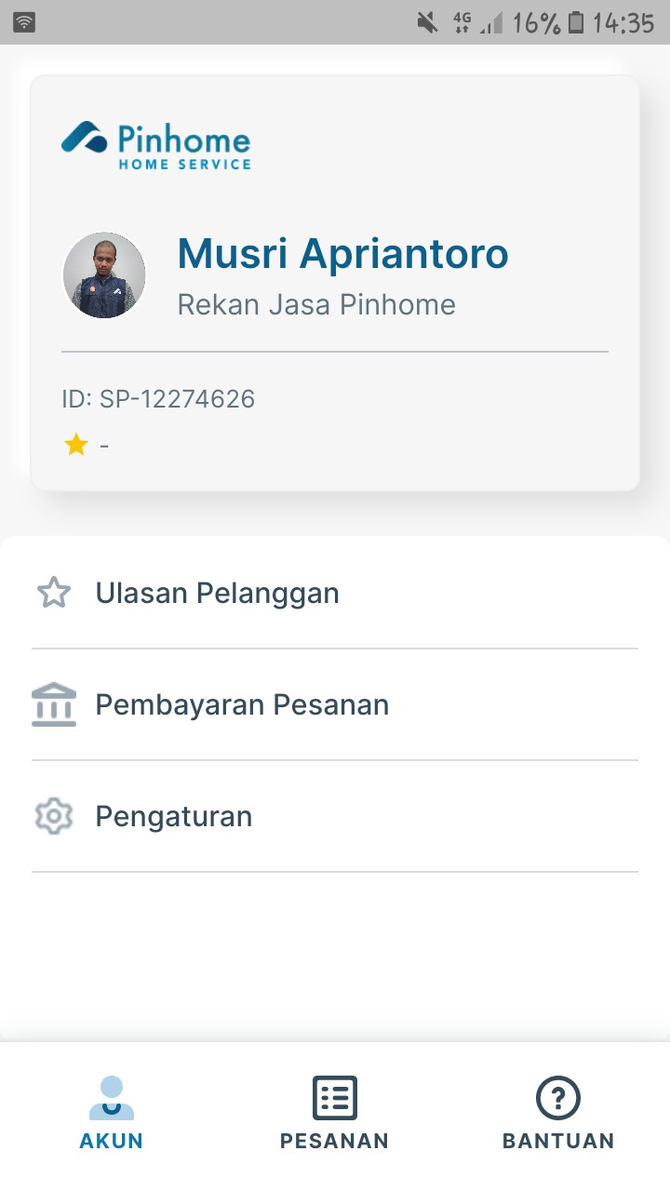Image resolution: width=670 pixels, height=1191 pixels.
Task: Switch to the BANTUAN tab label
Action: [x=558, y=1141]
